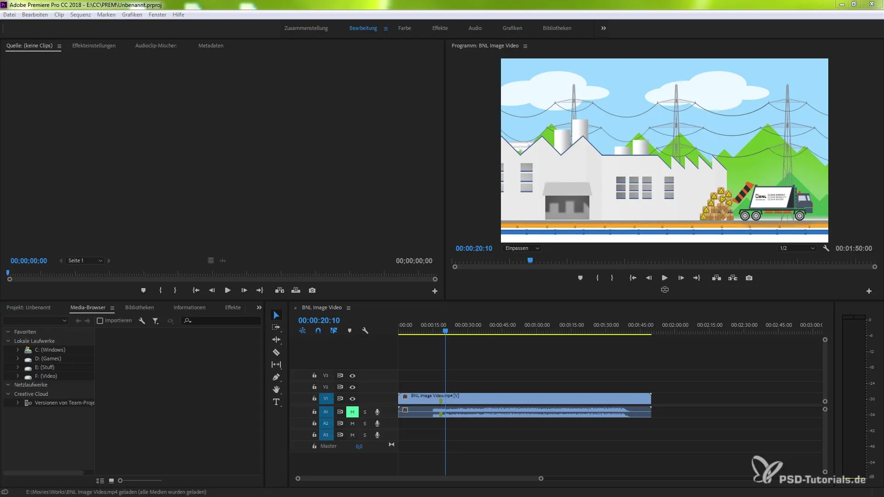The height and width of the screenshot is (497, 884).
Task: Collapse Creative Cloud tree section
Action: click(x=8, y=394)
